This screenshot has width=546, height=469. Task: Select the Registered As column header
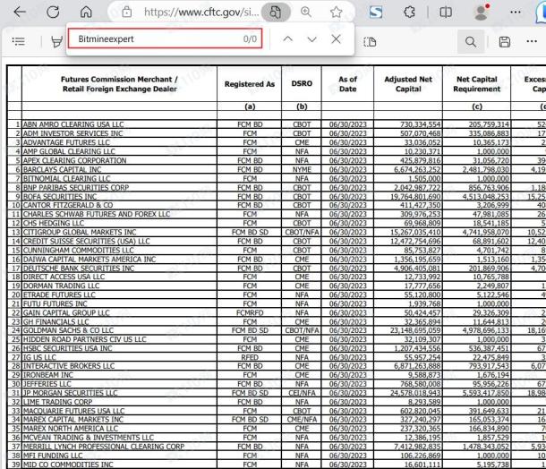point(250,84)
